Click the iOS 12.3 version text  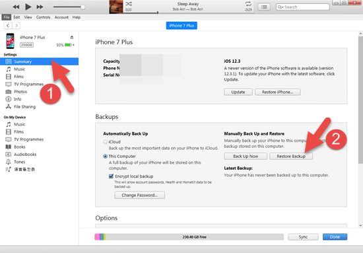click(232, 61)
